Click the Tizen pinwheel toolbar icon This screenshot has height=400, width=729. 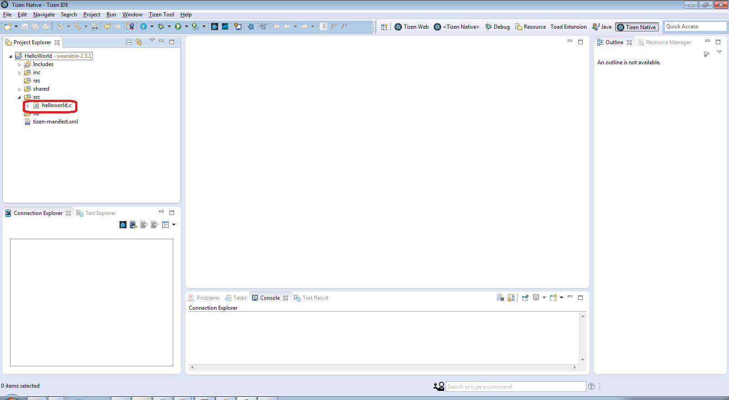click(x=251, y=26)
